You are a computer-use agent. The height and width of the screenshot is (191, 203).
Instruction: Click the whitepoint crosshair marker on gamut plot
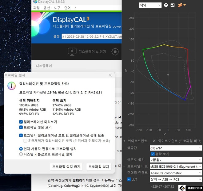168,74
